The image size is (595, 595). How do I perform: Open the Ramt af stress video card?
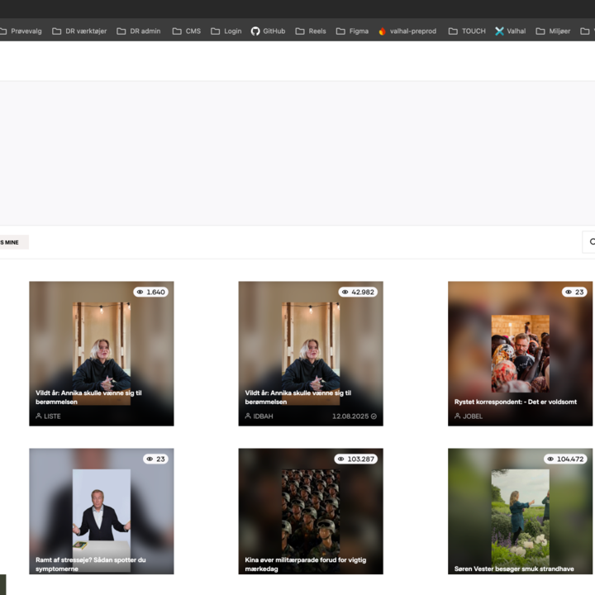(x=101, y=512)
